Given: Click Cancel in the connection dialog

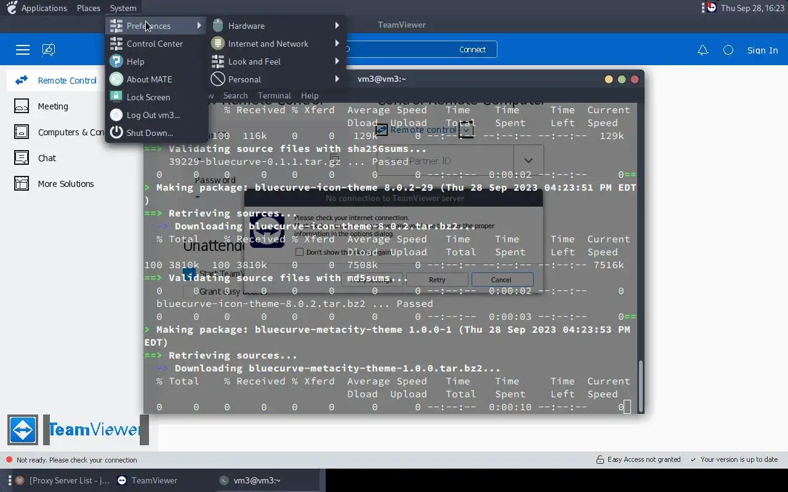Looking at the screenshot, I should [x=501, y=280].
